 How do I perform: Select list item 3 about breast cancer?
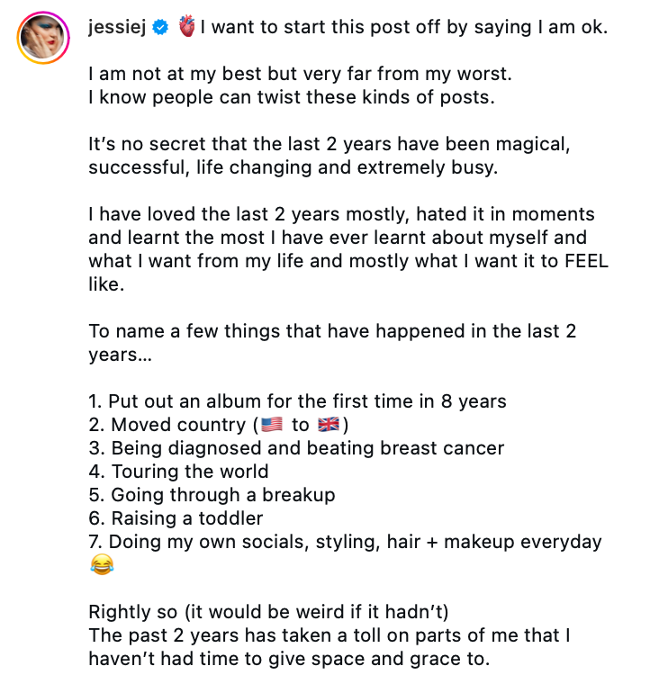click(x=296, y=448)
